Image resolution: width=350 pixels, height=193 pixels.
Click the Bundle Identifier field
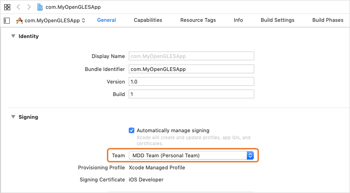192,69
